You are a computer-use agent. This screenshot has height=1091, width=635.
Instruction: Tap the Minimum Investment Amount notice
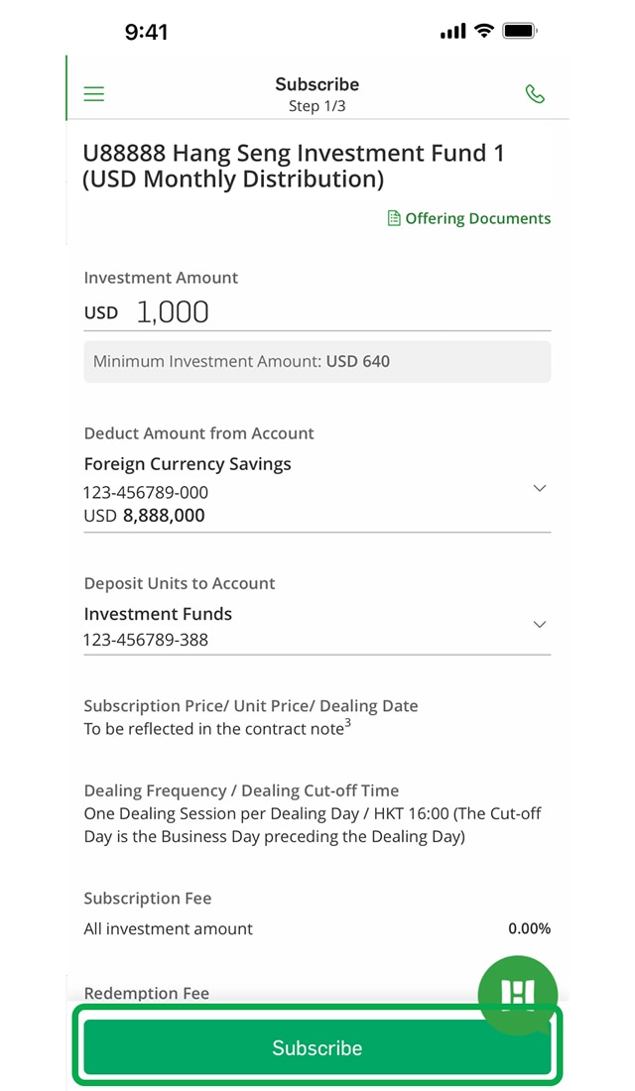[x=317, y=362]
